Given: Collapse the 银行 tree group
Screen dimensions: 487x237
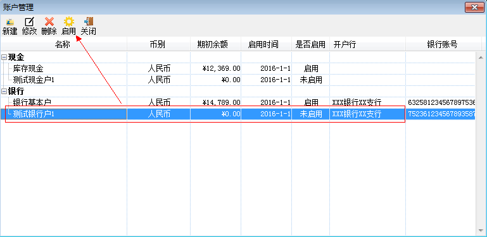Looking at the screenshot, I should 4,92.
